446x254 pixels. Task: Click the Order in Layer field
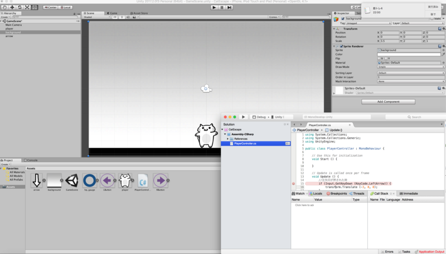point(411,77)
